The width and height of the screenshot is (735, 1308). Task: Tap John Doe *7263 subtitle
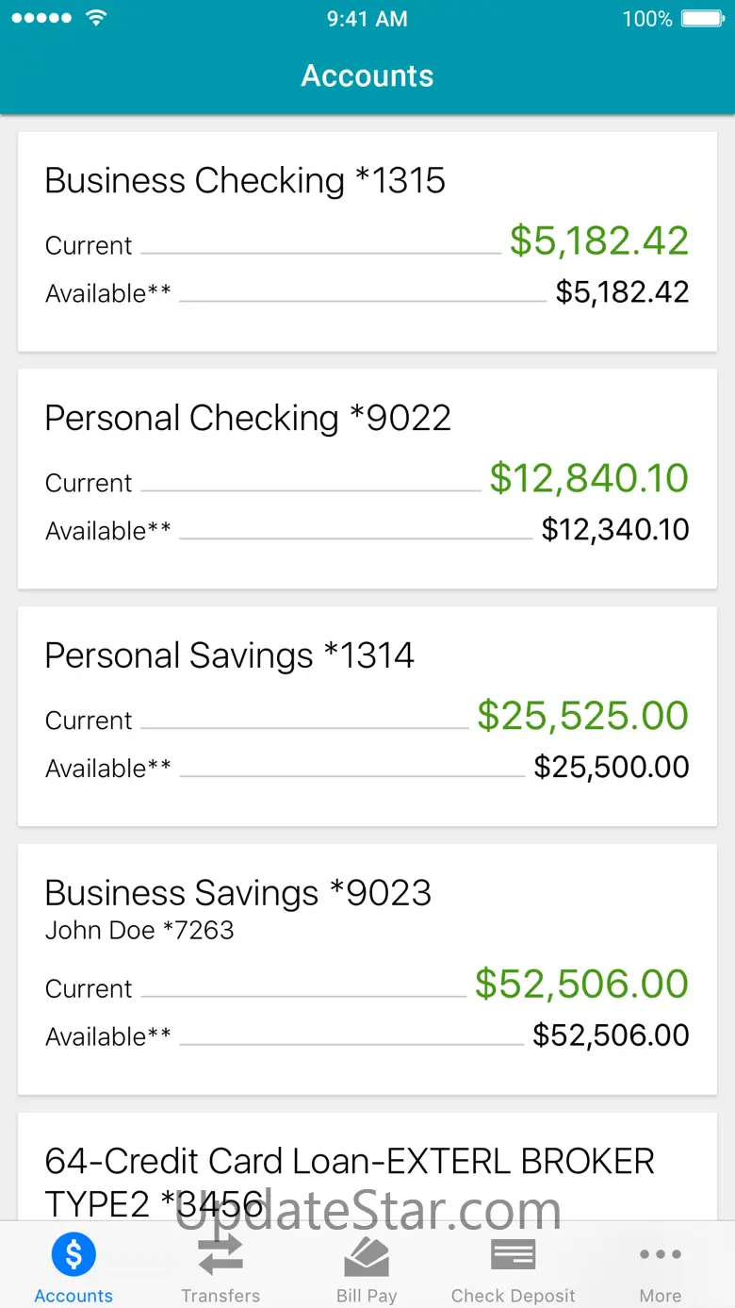click(x=139, y=931)
